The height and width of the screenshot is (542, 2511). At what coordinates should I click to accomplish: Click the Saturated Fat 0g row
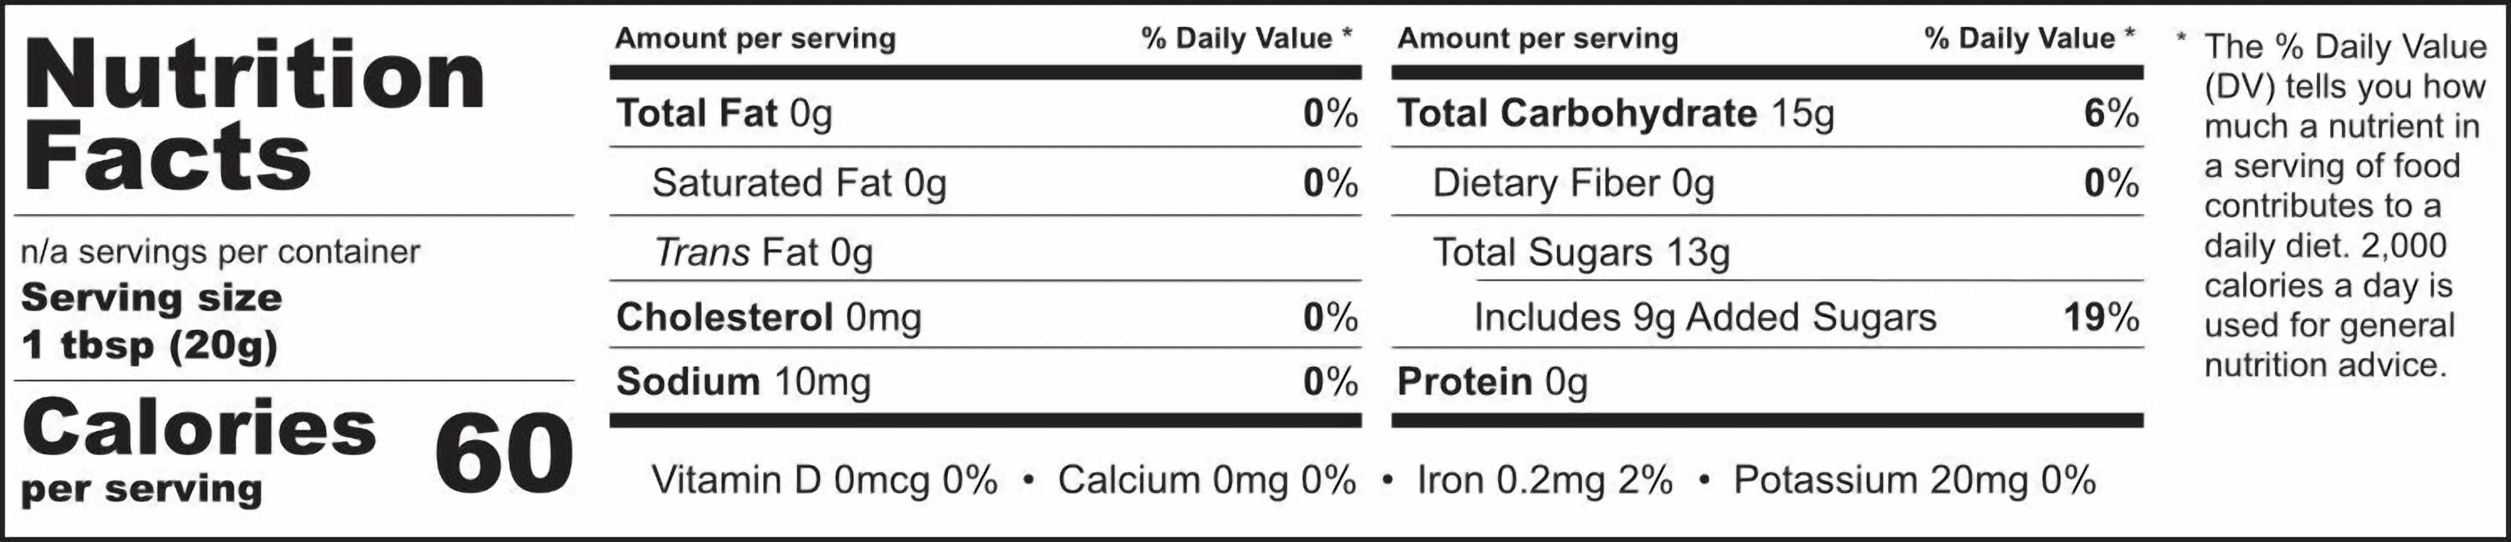pyautogui.click(x=986, y=182)
